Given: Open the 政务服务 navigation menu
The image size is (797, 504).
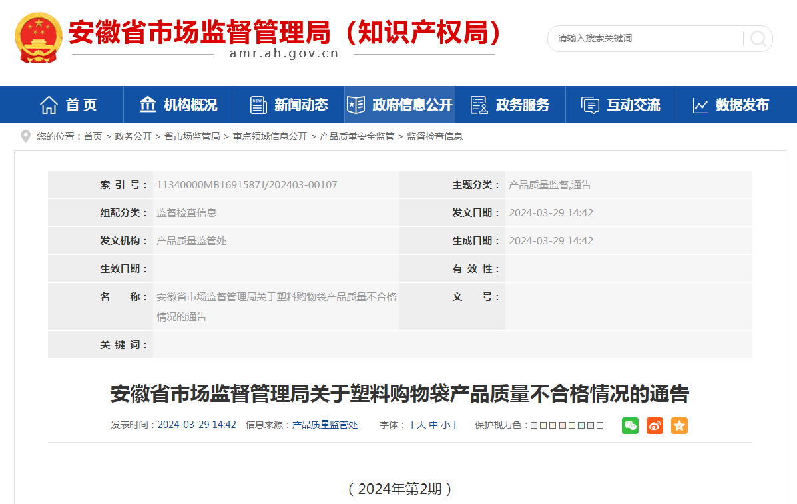Looking at the screenshot, I should 510,105.
